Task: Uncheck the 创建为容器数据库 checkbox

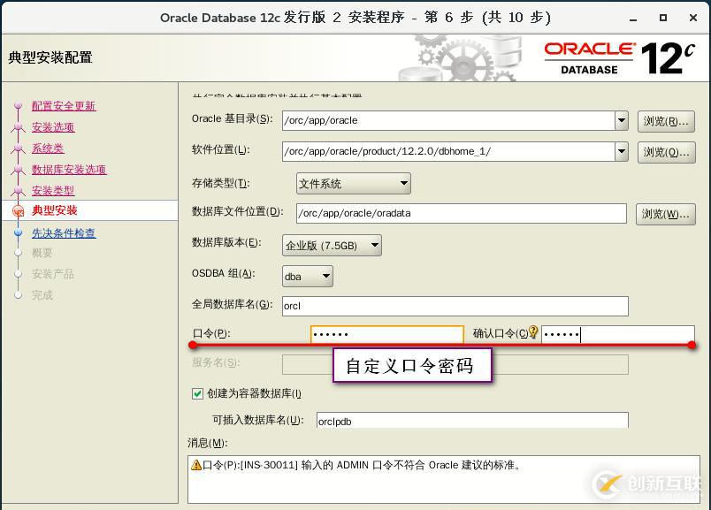Action: [x=196, y=392]
